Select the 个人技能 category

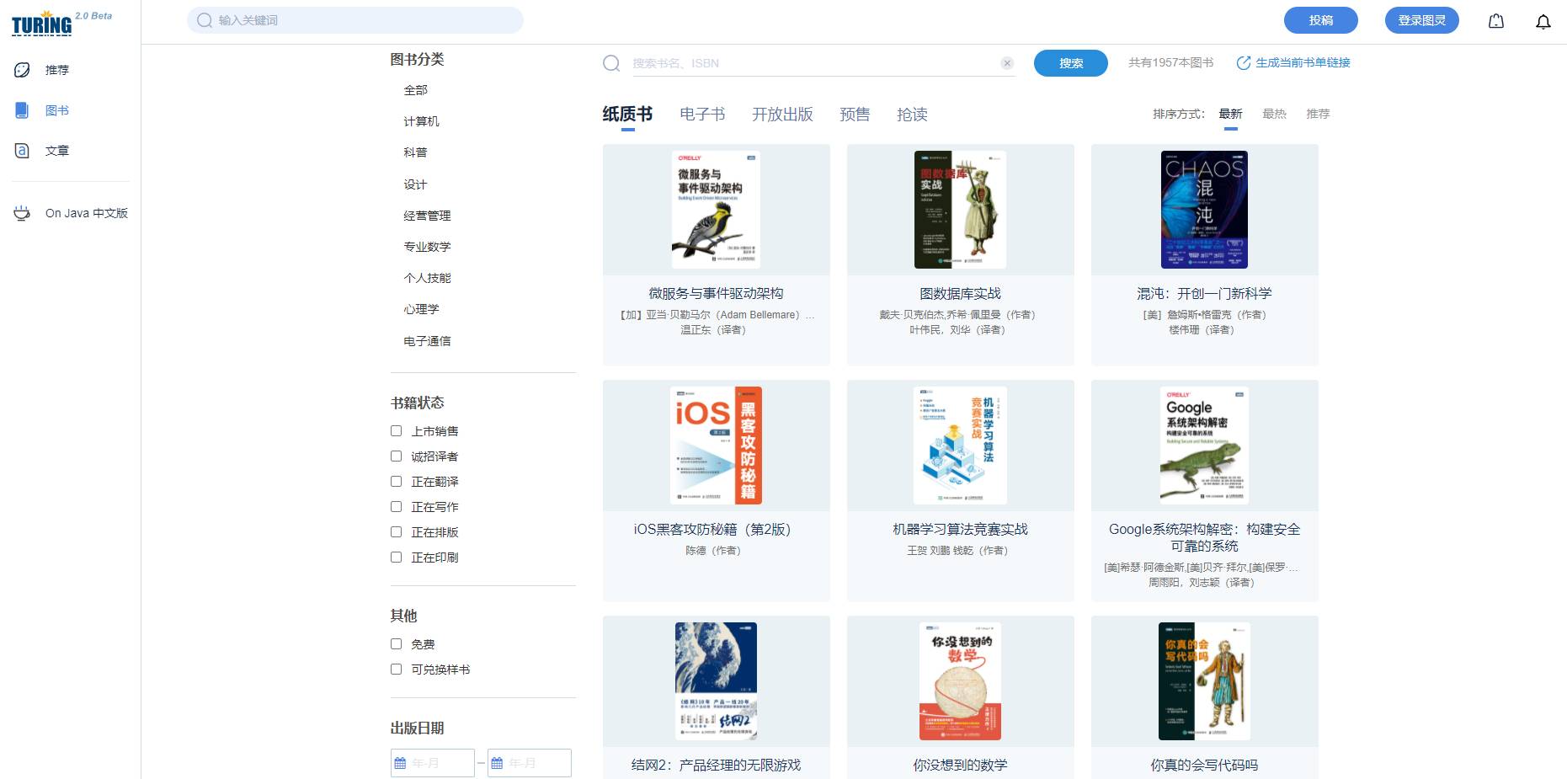click(x=427, y=278)
